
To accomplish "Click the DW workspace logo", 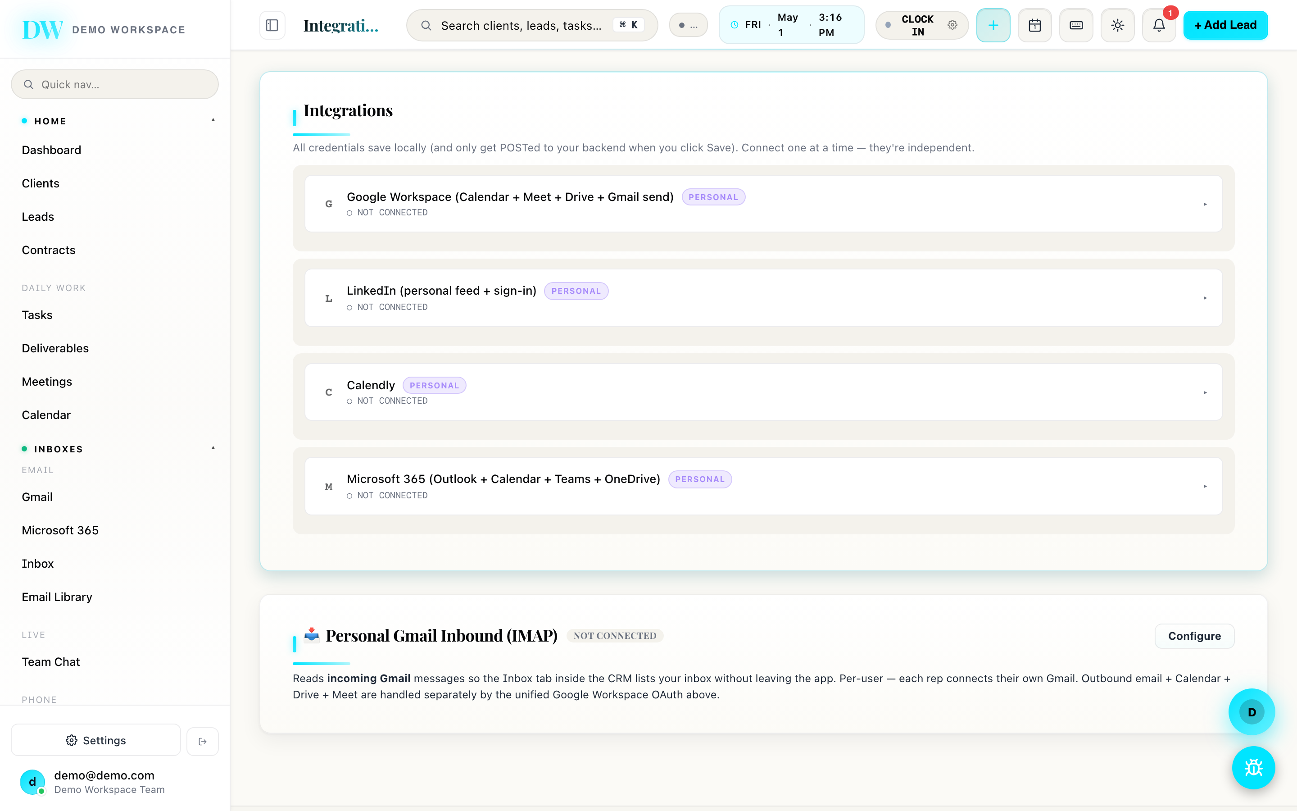I will pyautogui.click(x=43, y=29).
